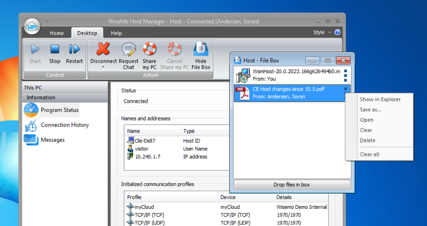Image resolution: width=427 pixels, height=226 pixels.
Task: Click the Drop files in box button
Action: coord(292,184)
